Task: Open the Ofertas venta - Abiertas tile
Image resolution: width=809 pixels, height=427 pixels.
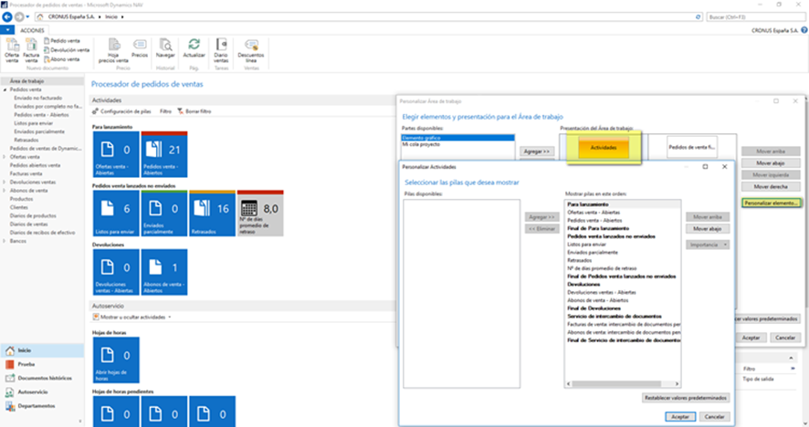Action: point(116,154)
